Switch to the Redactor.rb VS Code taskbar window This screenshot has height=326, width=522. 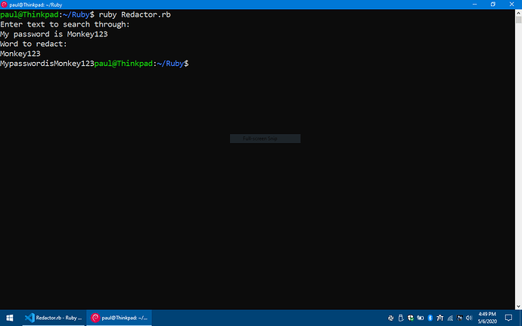53,318
